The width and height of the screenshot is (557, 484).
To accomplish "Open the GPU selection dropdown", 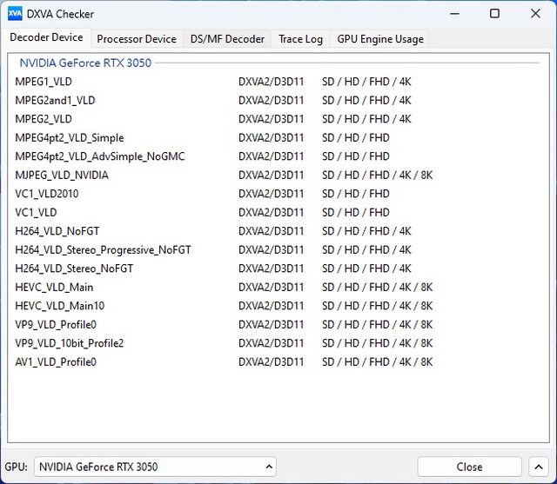I will point(155,467).
